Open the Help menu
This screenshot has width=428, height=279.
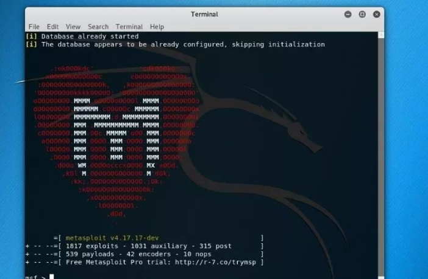point(157,27)
